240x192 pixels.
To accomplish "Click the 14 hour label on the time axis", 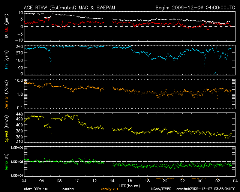I will [112, 181].
